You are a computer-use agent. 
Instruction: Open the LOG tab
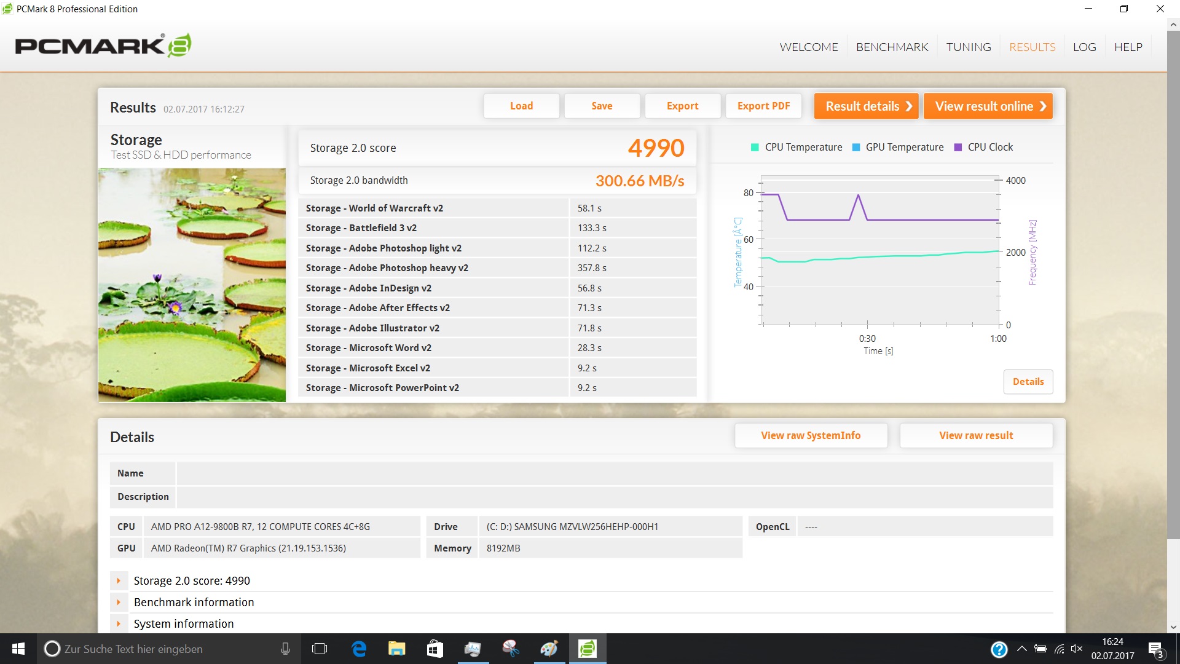(x=1085, y=47)
